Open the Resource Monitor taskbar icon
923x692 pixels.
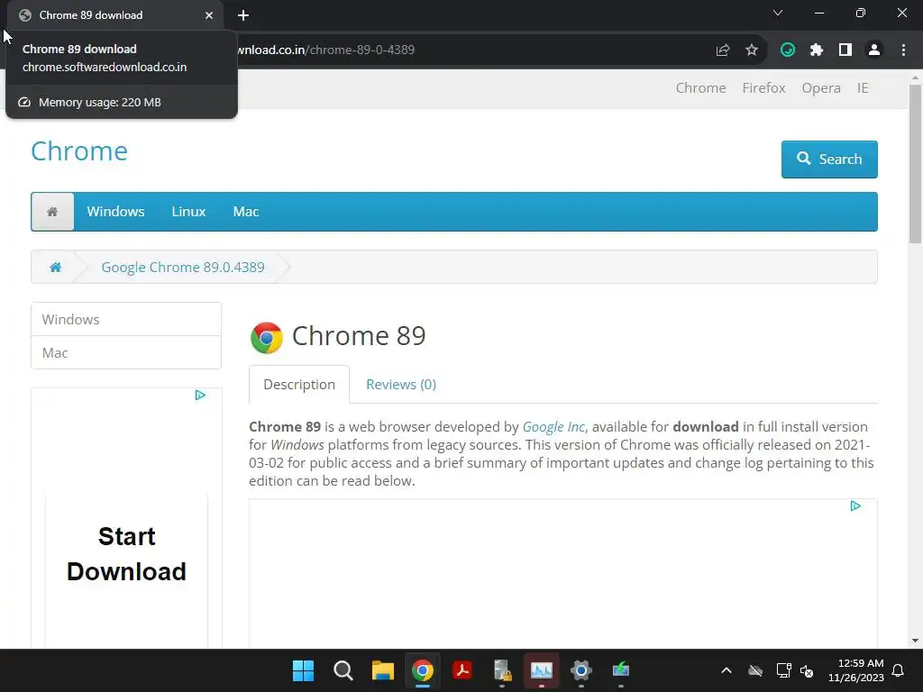pyautogui.click(x=541, y=670)
